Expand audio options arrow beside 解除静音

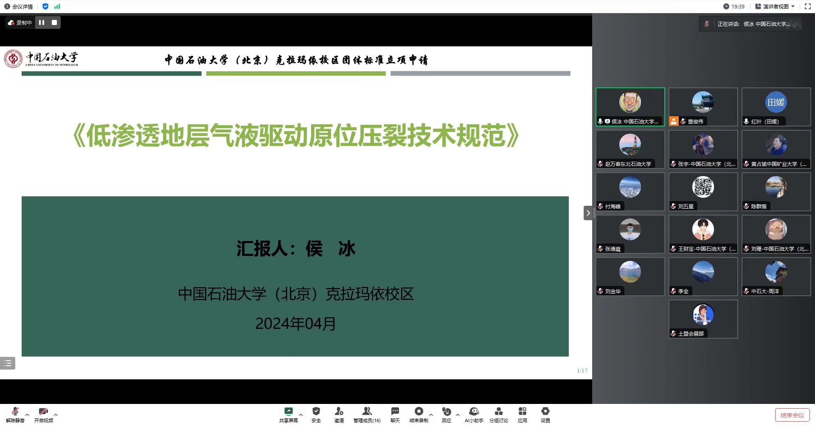[28, 415]
